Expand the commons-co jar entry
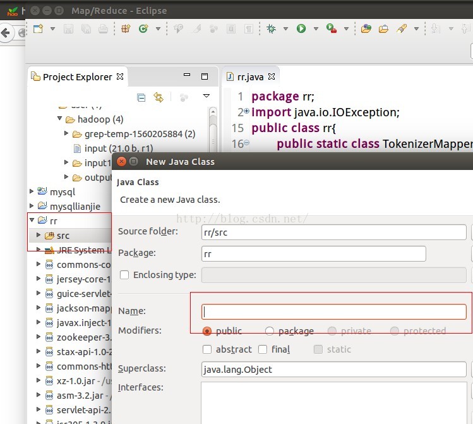The image size is (473, 424). point(39,264)
